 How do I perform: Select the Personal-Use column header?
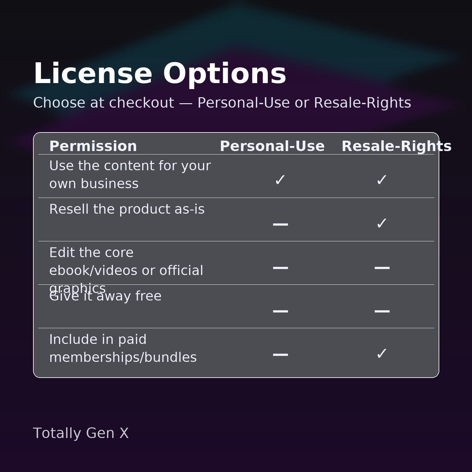(272, 146)
